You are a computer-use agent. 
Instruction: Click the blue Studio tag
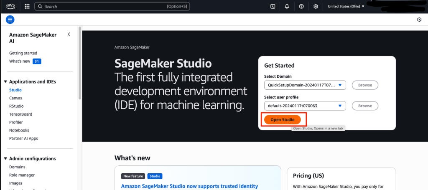point(155,176)
